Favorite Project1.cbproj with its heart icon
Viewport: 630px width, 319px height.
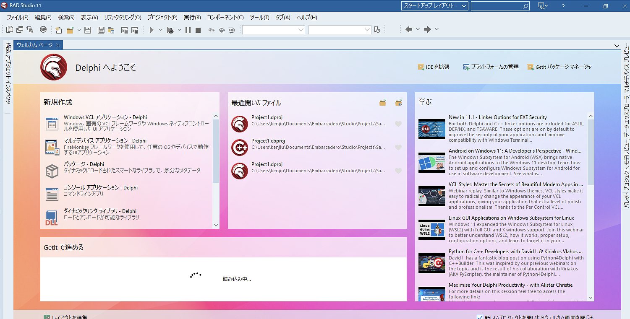click(x=398, y=147)
